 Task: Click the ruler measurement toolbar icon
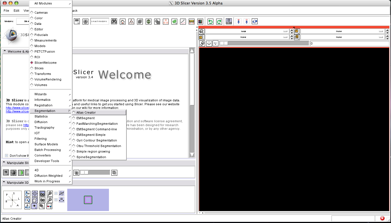(191, 21)
